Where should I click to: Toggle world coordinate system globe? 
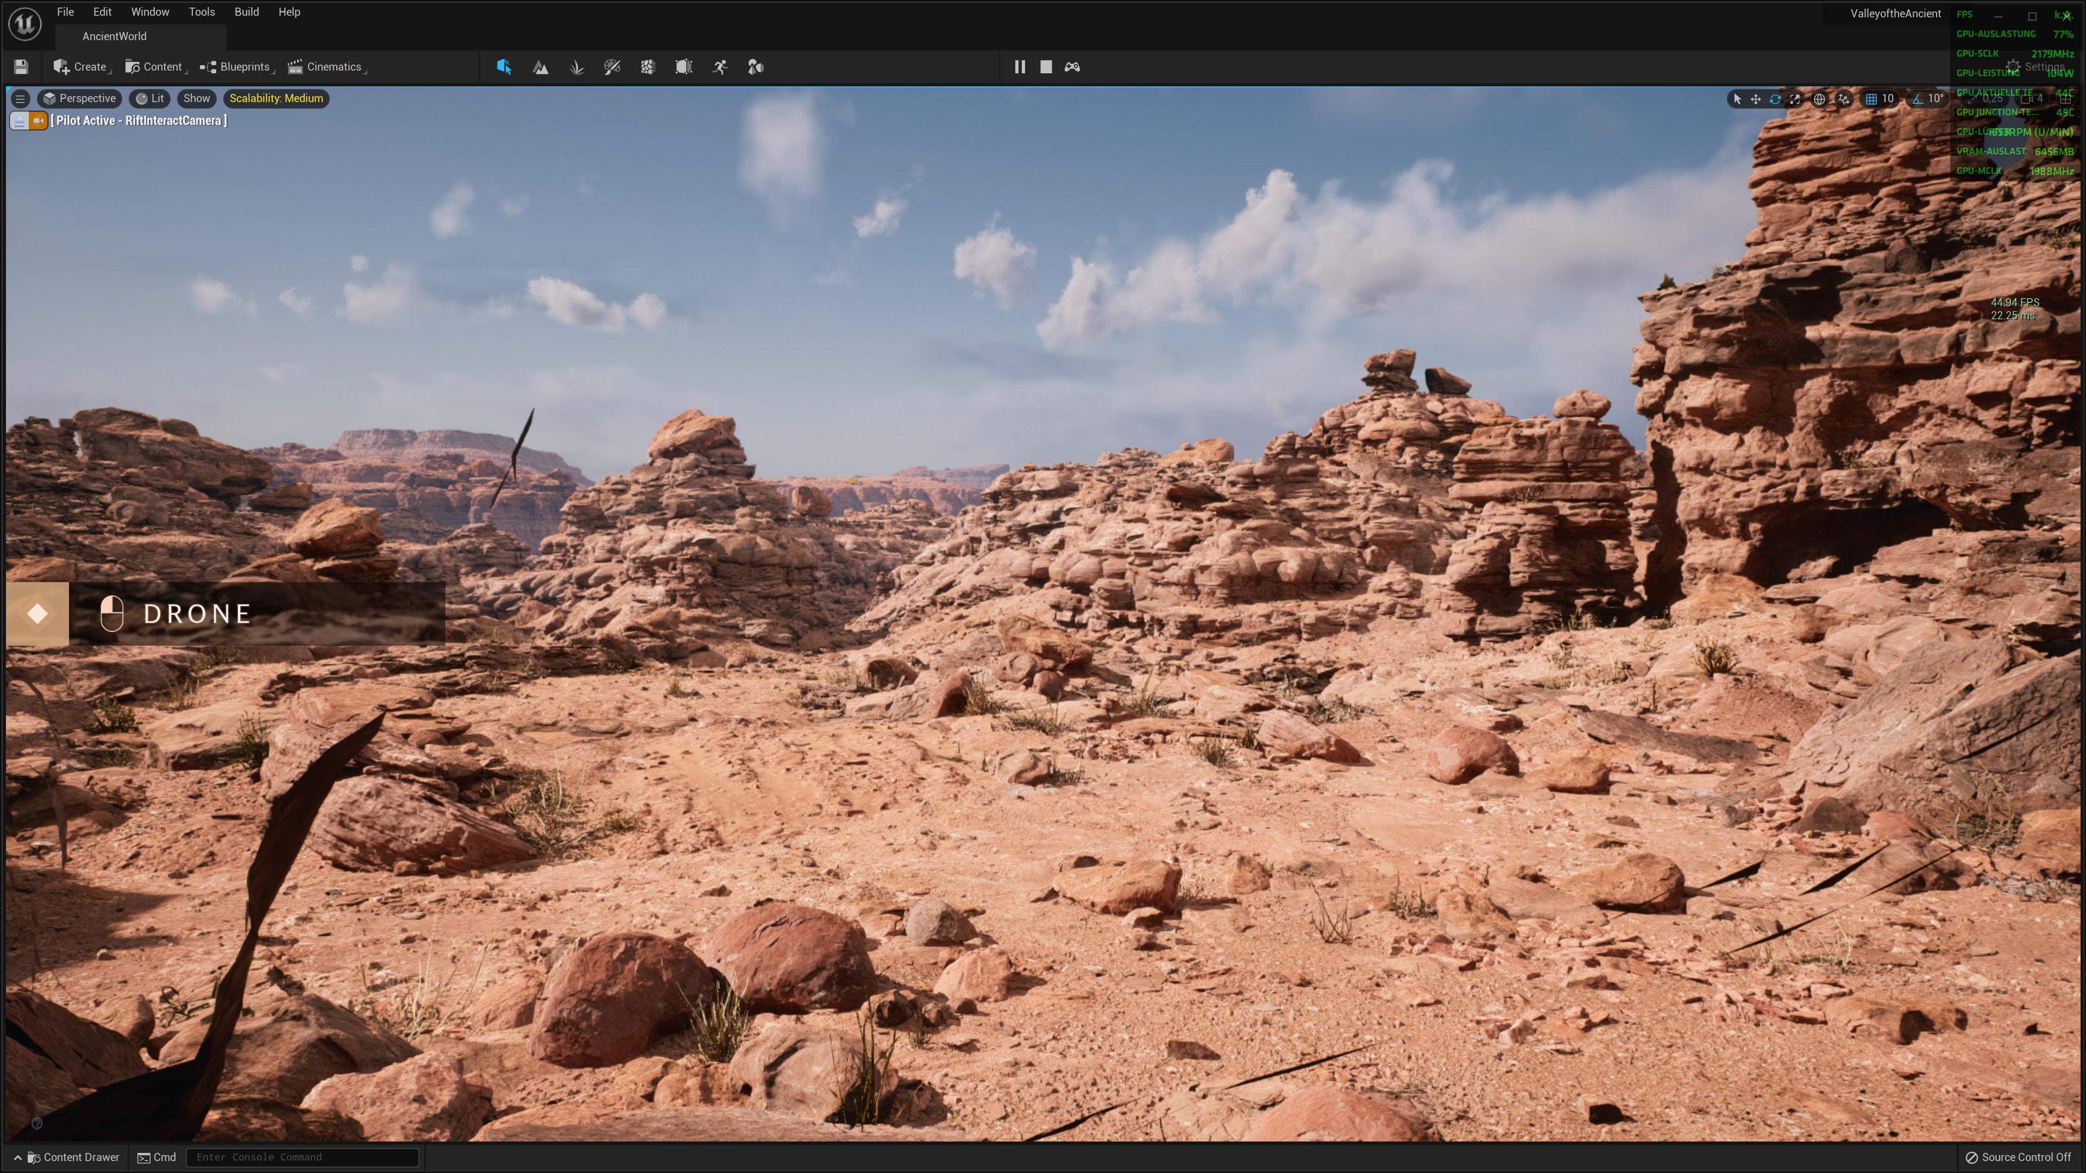coord(1819,99)
